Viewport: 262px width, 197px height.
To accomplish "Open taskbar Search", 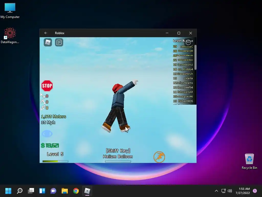I will [20, 191].
